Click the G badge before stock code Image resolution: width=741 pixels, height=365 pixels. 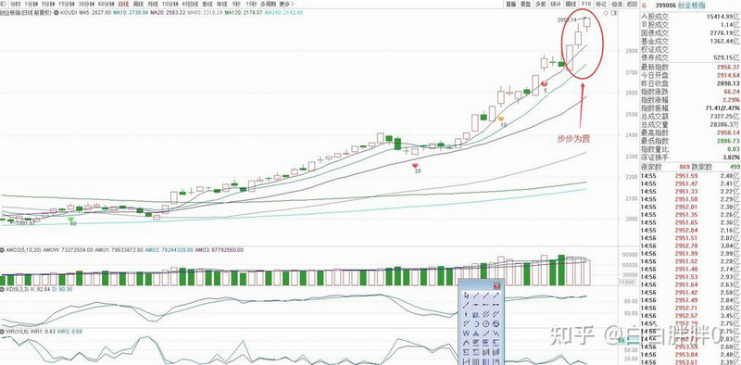644,5
